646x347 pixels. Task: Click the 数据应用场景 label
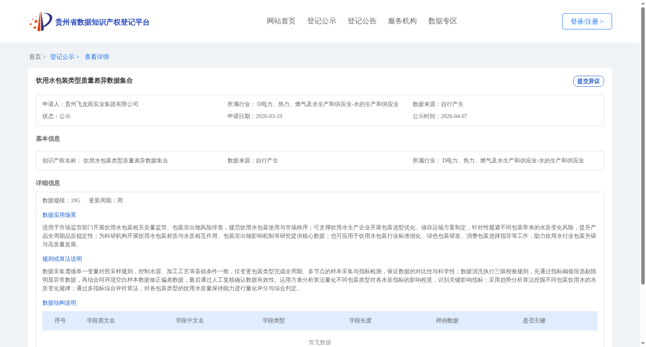pyautogui.click(x=59, y=215)
